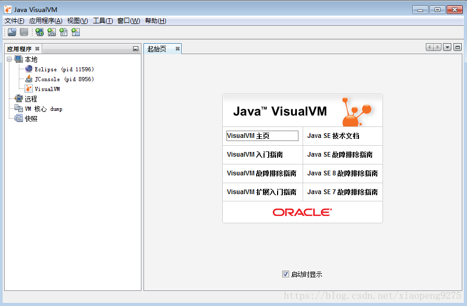
Task: Click the Add VM Coredump toolbar icon
Action: click(64, 32)
